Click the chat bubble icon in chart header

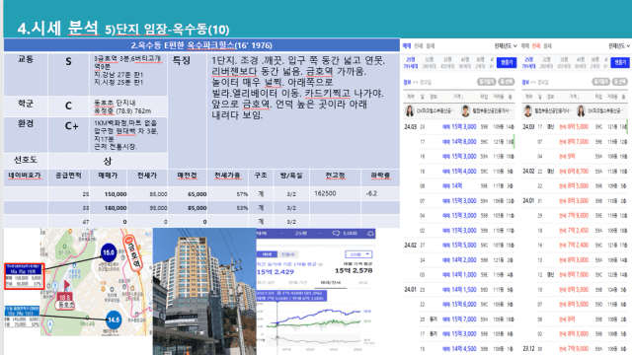point(336,234)
